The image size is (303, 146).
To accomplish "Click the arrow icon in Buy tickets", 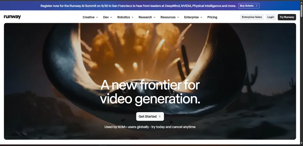I will click(257, 6).
